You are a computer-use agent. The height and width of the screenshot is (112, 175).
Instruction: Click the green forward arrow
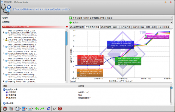click(42, 108)
